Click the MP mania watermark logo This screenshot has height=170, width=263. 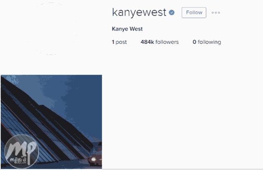[22, 152]
